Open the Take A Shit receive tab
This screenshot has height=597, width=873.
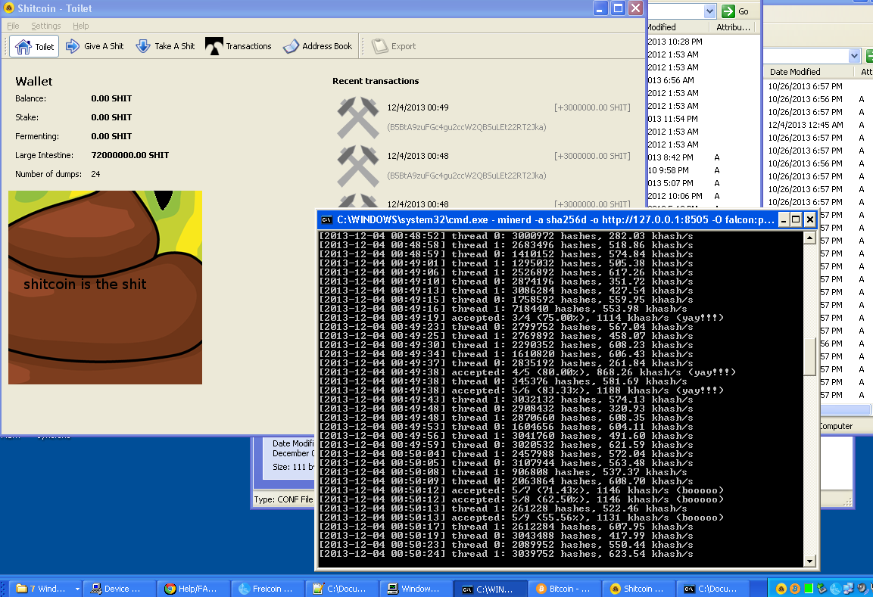[x=165, y=46]
